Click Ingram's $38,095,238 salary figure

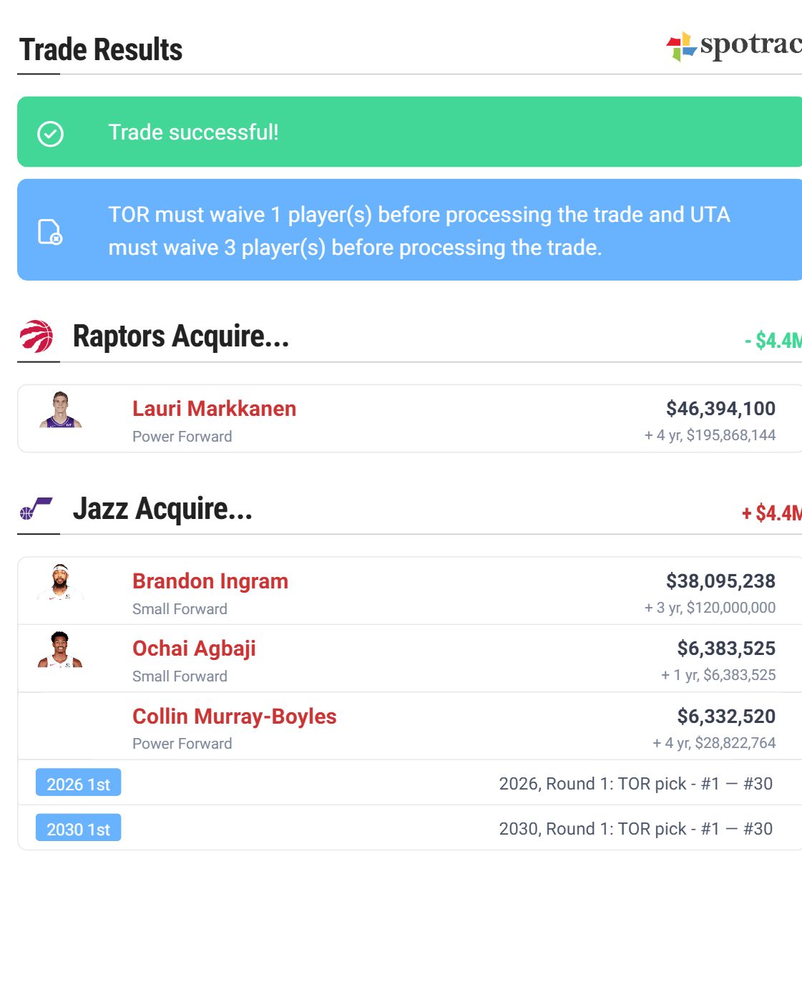720,581
